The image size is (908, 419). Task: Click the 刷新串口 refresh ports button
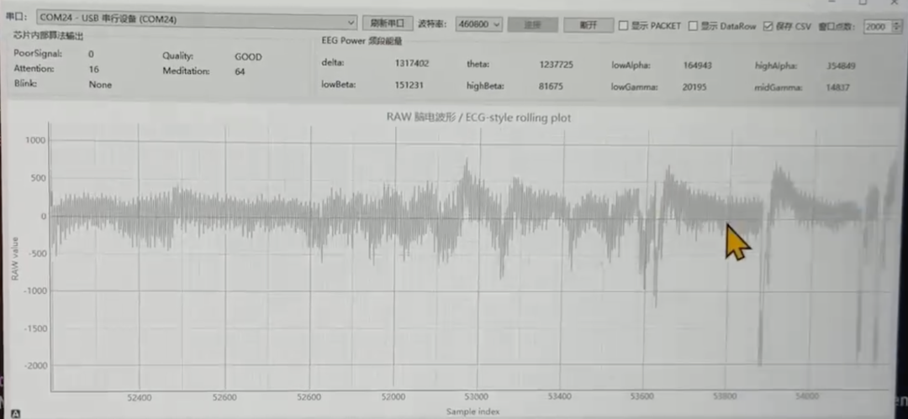[388, 24]
